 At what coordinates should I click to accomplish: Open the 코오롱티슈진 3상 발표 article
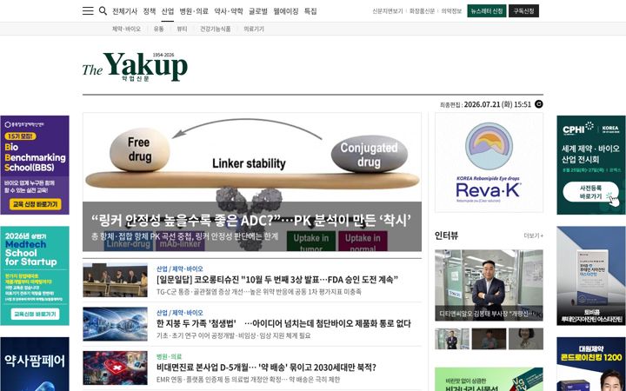point(277,280)
